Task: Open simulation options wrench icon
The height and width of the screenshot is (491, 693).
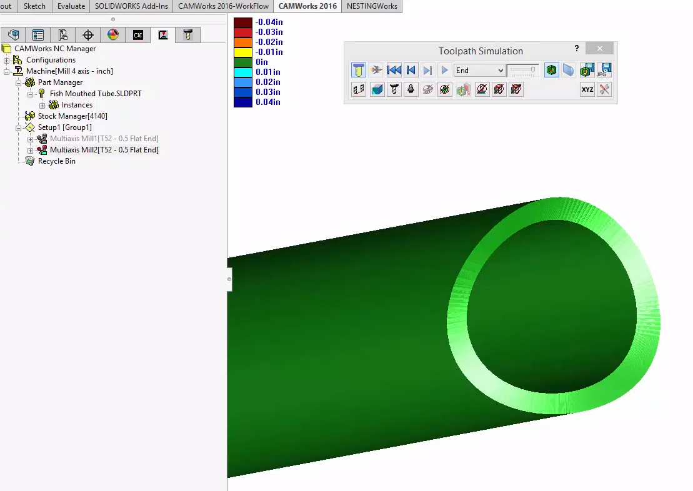Action: tap(604, 89)
